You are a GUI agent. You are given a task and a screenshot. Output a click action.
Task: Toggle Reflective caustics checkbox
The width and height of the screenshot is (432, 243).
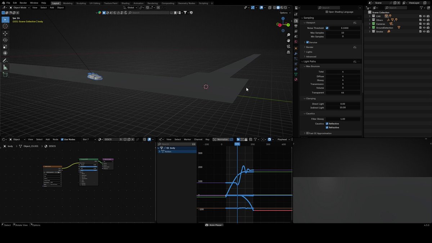tap(327, 123)
